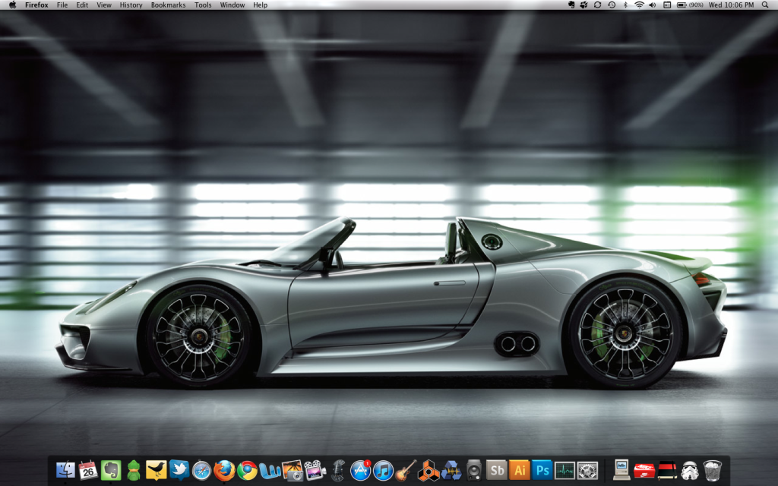Click the Apple menu logo
The width and height of the screenshot is (778, 486).
coord(12,5)
